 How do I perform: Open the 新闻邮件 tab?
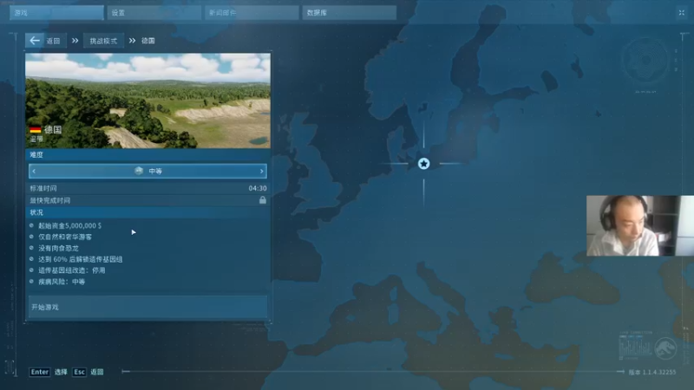pos(252,13)
